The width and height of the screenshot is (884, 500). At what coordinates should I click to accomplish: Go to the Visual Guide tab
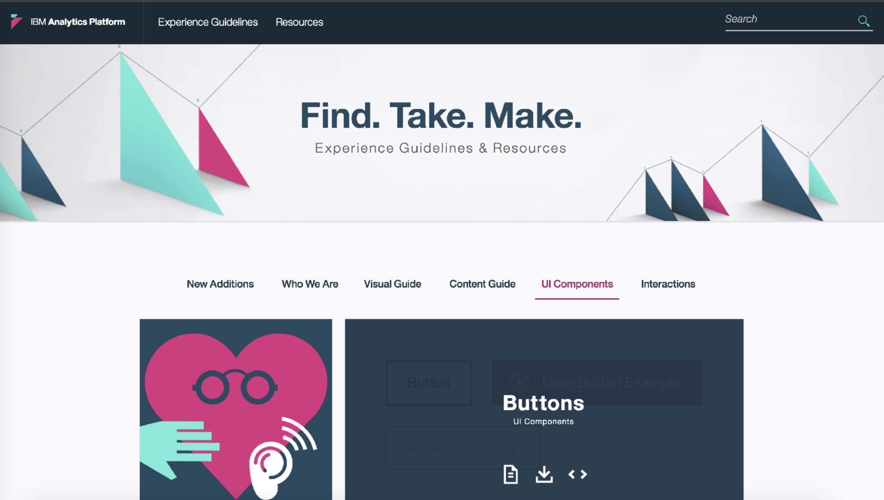[392, 284]
